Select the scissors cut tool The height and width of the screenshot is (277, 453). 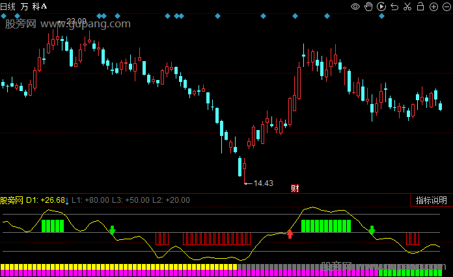(x=407, y=7)
